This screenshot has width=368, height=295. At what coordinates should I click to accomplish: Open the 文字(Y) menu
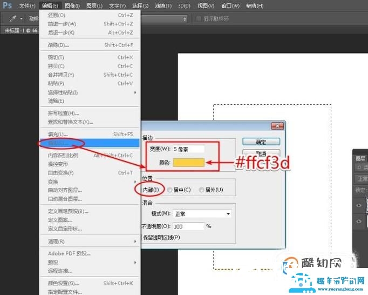click(117, 5)
